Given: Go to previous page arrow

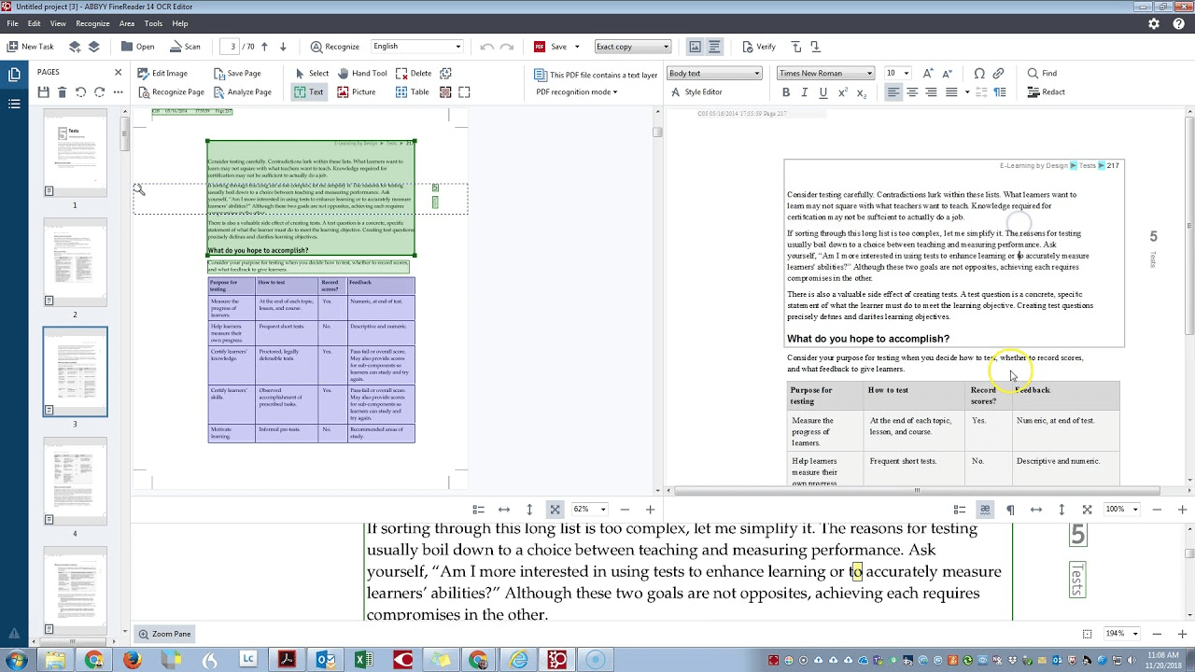Looking at the screenshot, I should [x=264, y=47].
